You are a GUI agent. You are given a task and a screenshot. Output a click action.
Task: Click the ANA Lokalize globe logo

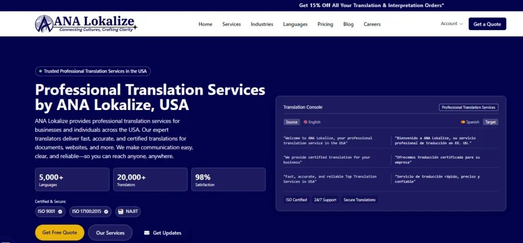tap(44, 24)
